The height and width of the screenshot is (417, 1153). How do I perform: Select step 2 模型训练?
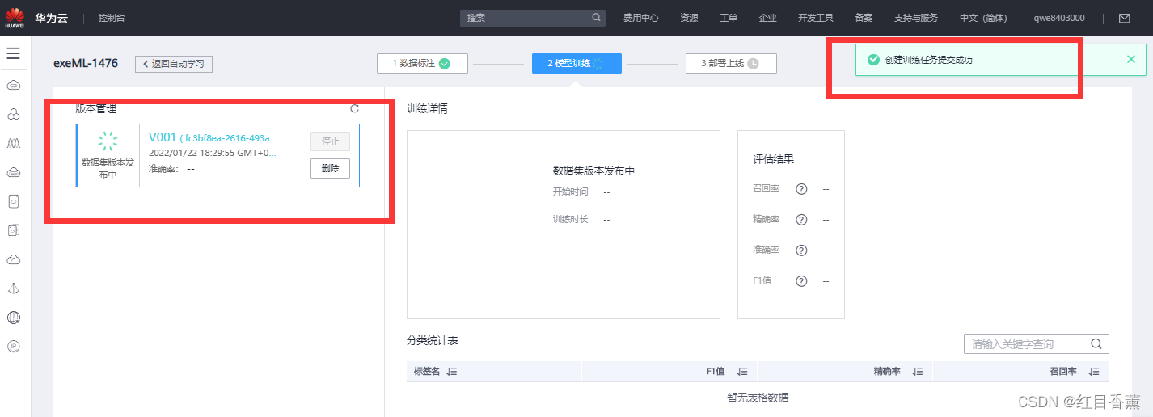[576, 63]
